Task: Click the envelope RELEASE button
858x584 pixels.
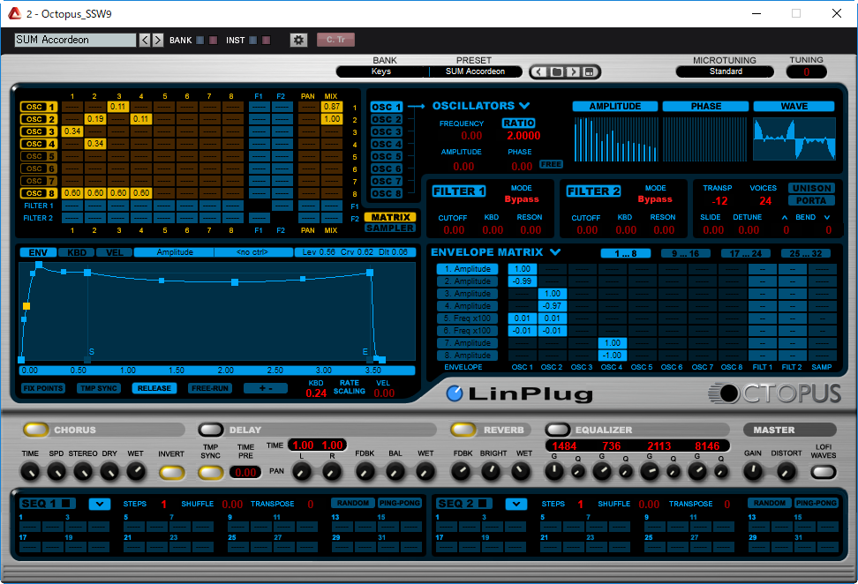Action: tap(154, 388)
